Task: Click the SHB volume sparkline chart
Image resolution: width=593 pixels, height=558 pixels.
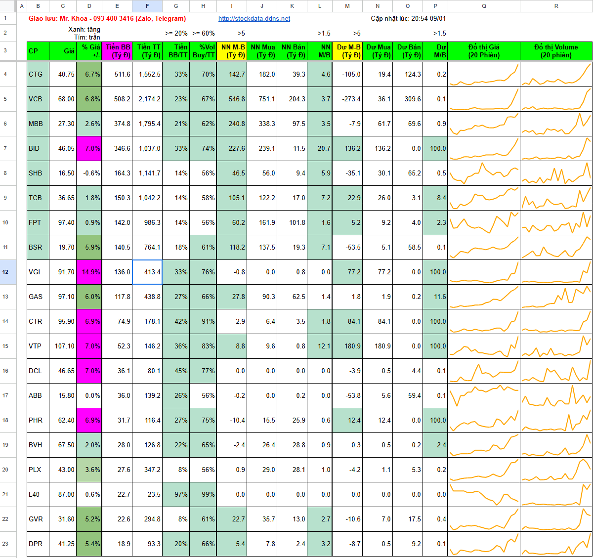Action: coord(556,173)
